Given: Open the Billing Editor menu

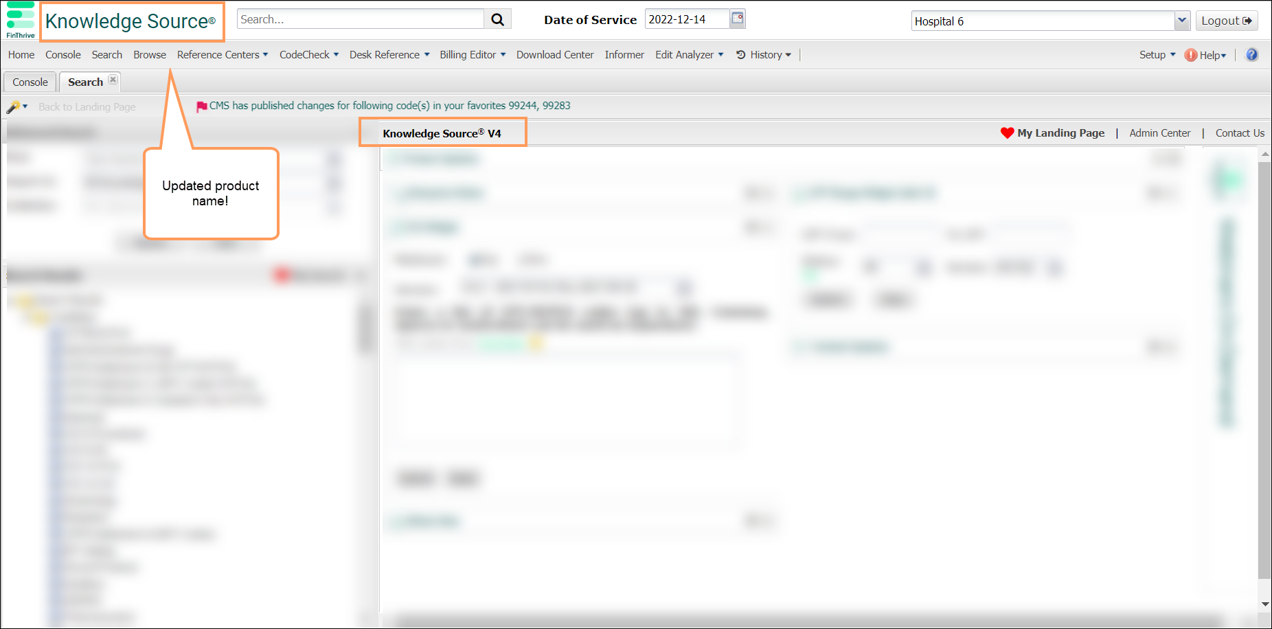Looking at the screenshot, I should 472,55.
